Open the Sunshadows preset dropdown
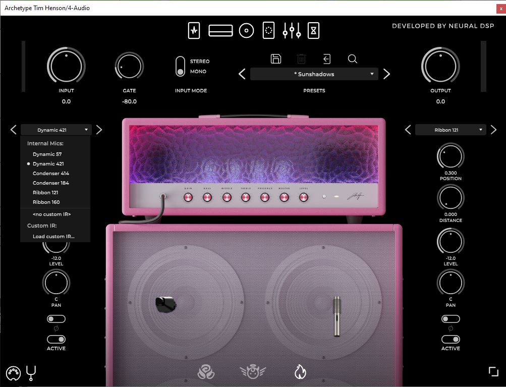Viewport: 506px width, 387px height. pyautogui.click(x=314, y=74)
